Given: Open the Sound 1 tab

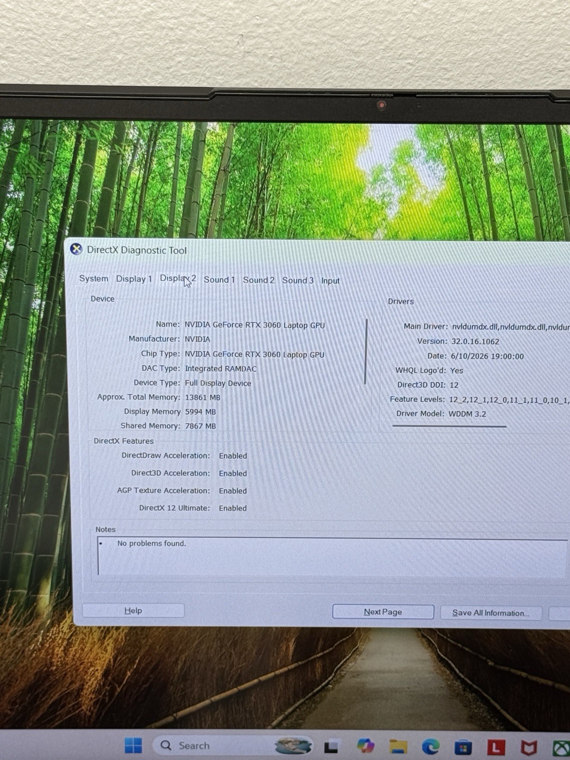Looking at the screenshot, I should pyautogui.click(x=219, y=280).
